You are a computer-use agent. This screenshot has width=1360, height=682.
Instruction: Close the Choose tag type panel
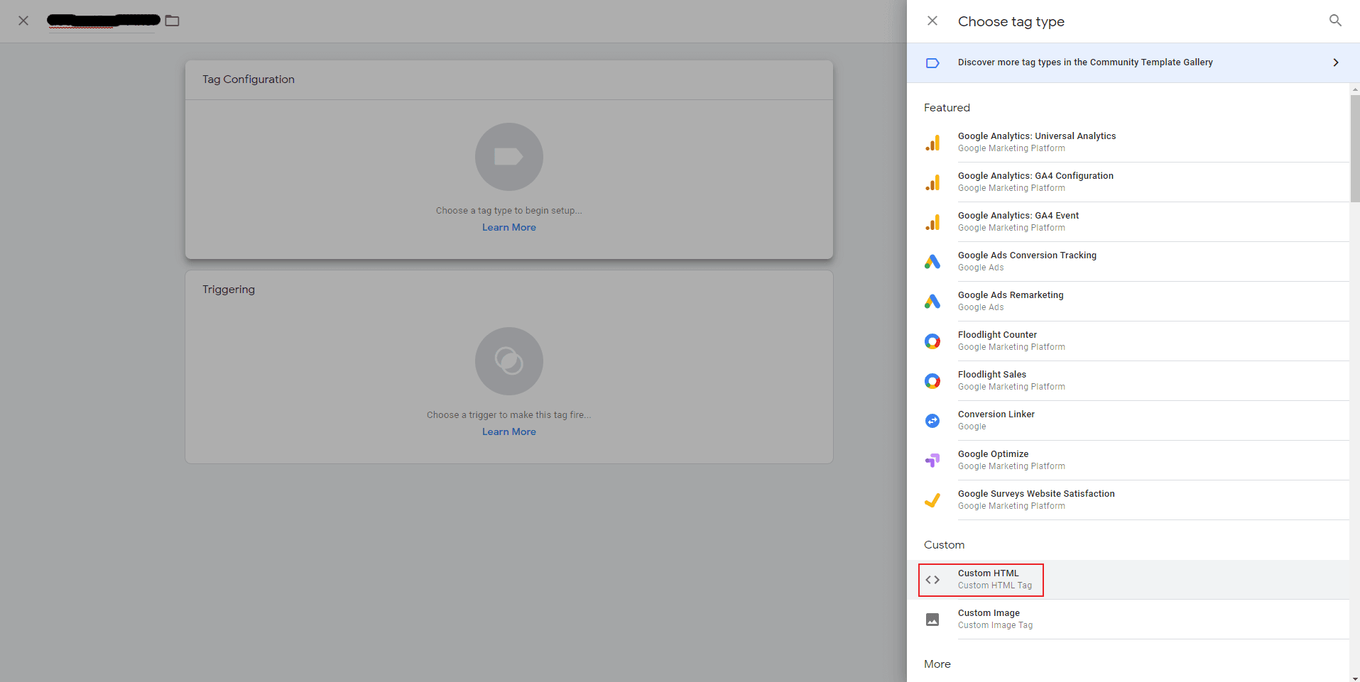point(932,21)
